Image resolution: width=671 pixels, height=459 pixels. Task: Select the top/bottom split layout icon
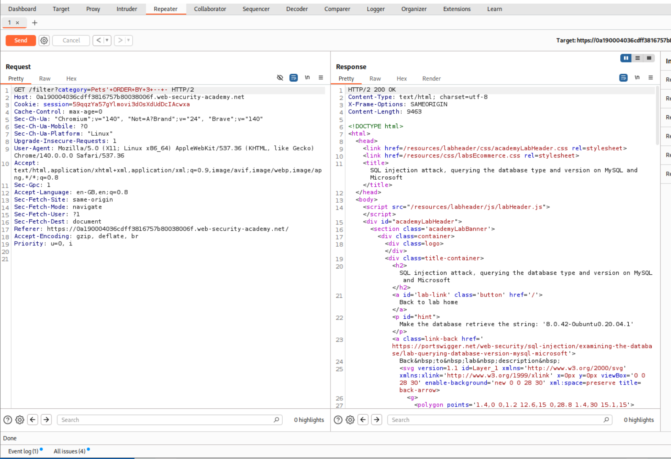click(x=638, y=58)
